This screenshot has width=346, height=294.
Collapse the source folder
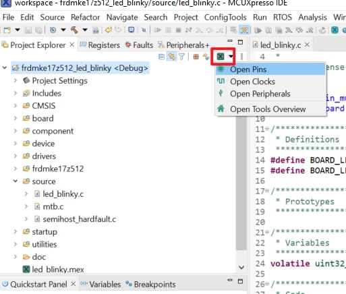(x=16, y=181)
